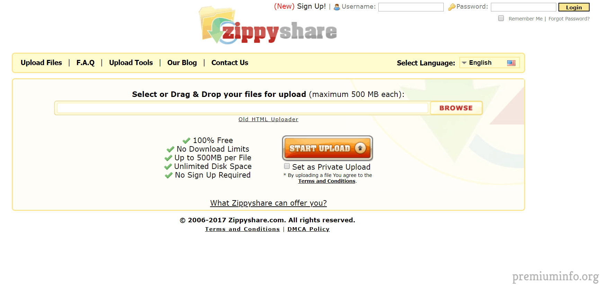Open the Upload Tools menu item

(131, 63)
